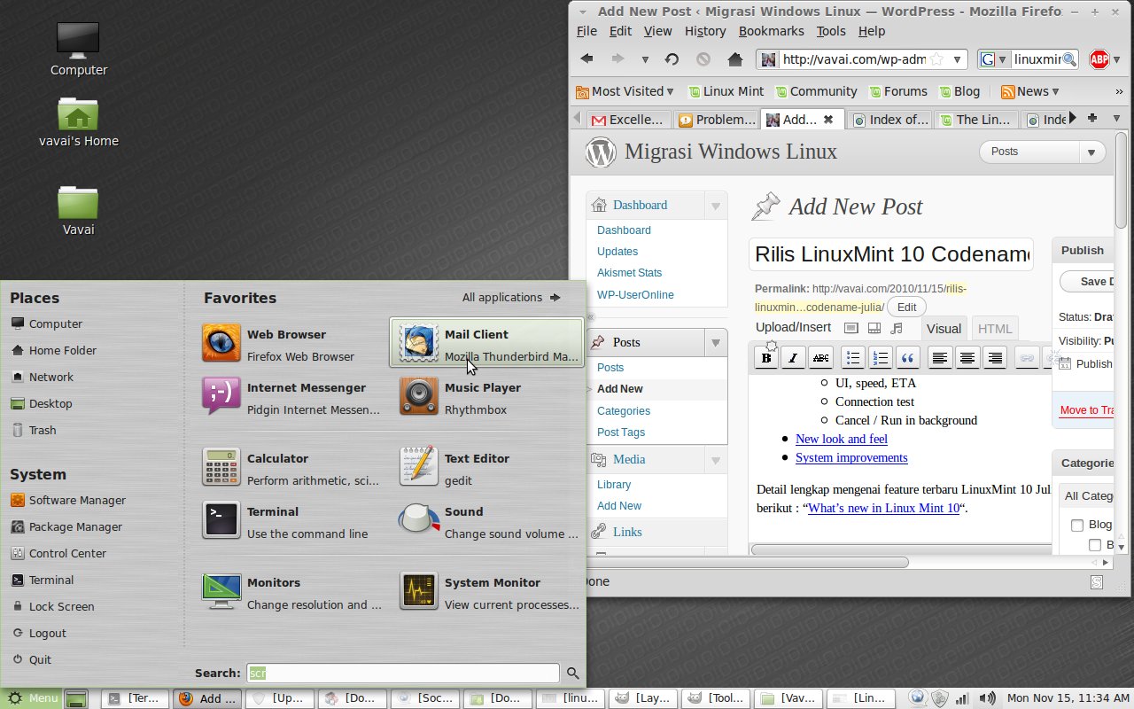Viewport: 1134px width, 709px height.
Task: Select Categories in Posts submenu
Action: coord(624,411)
